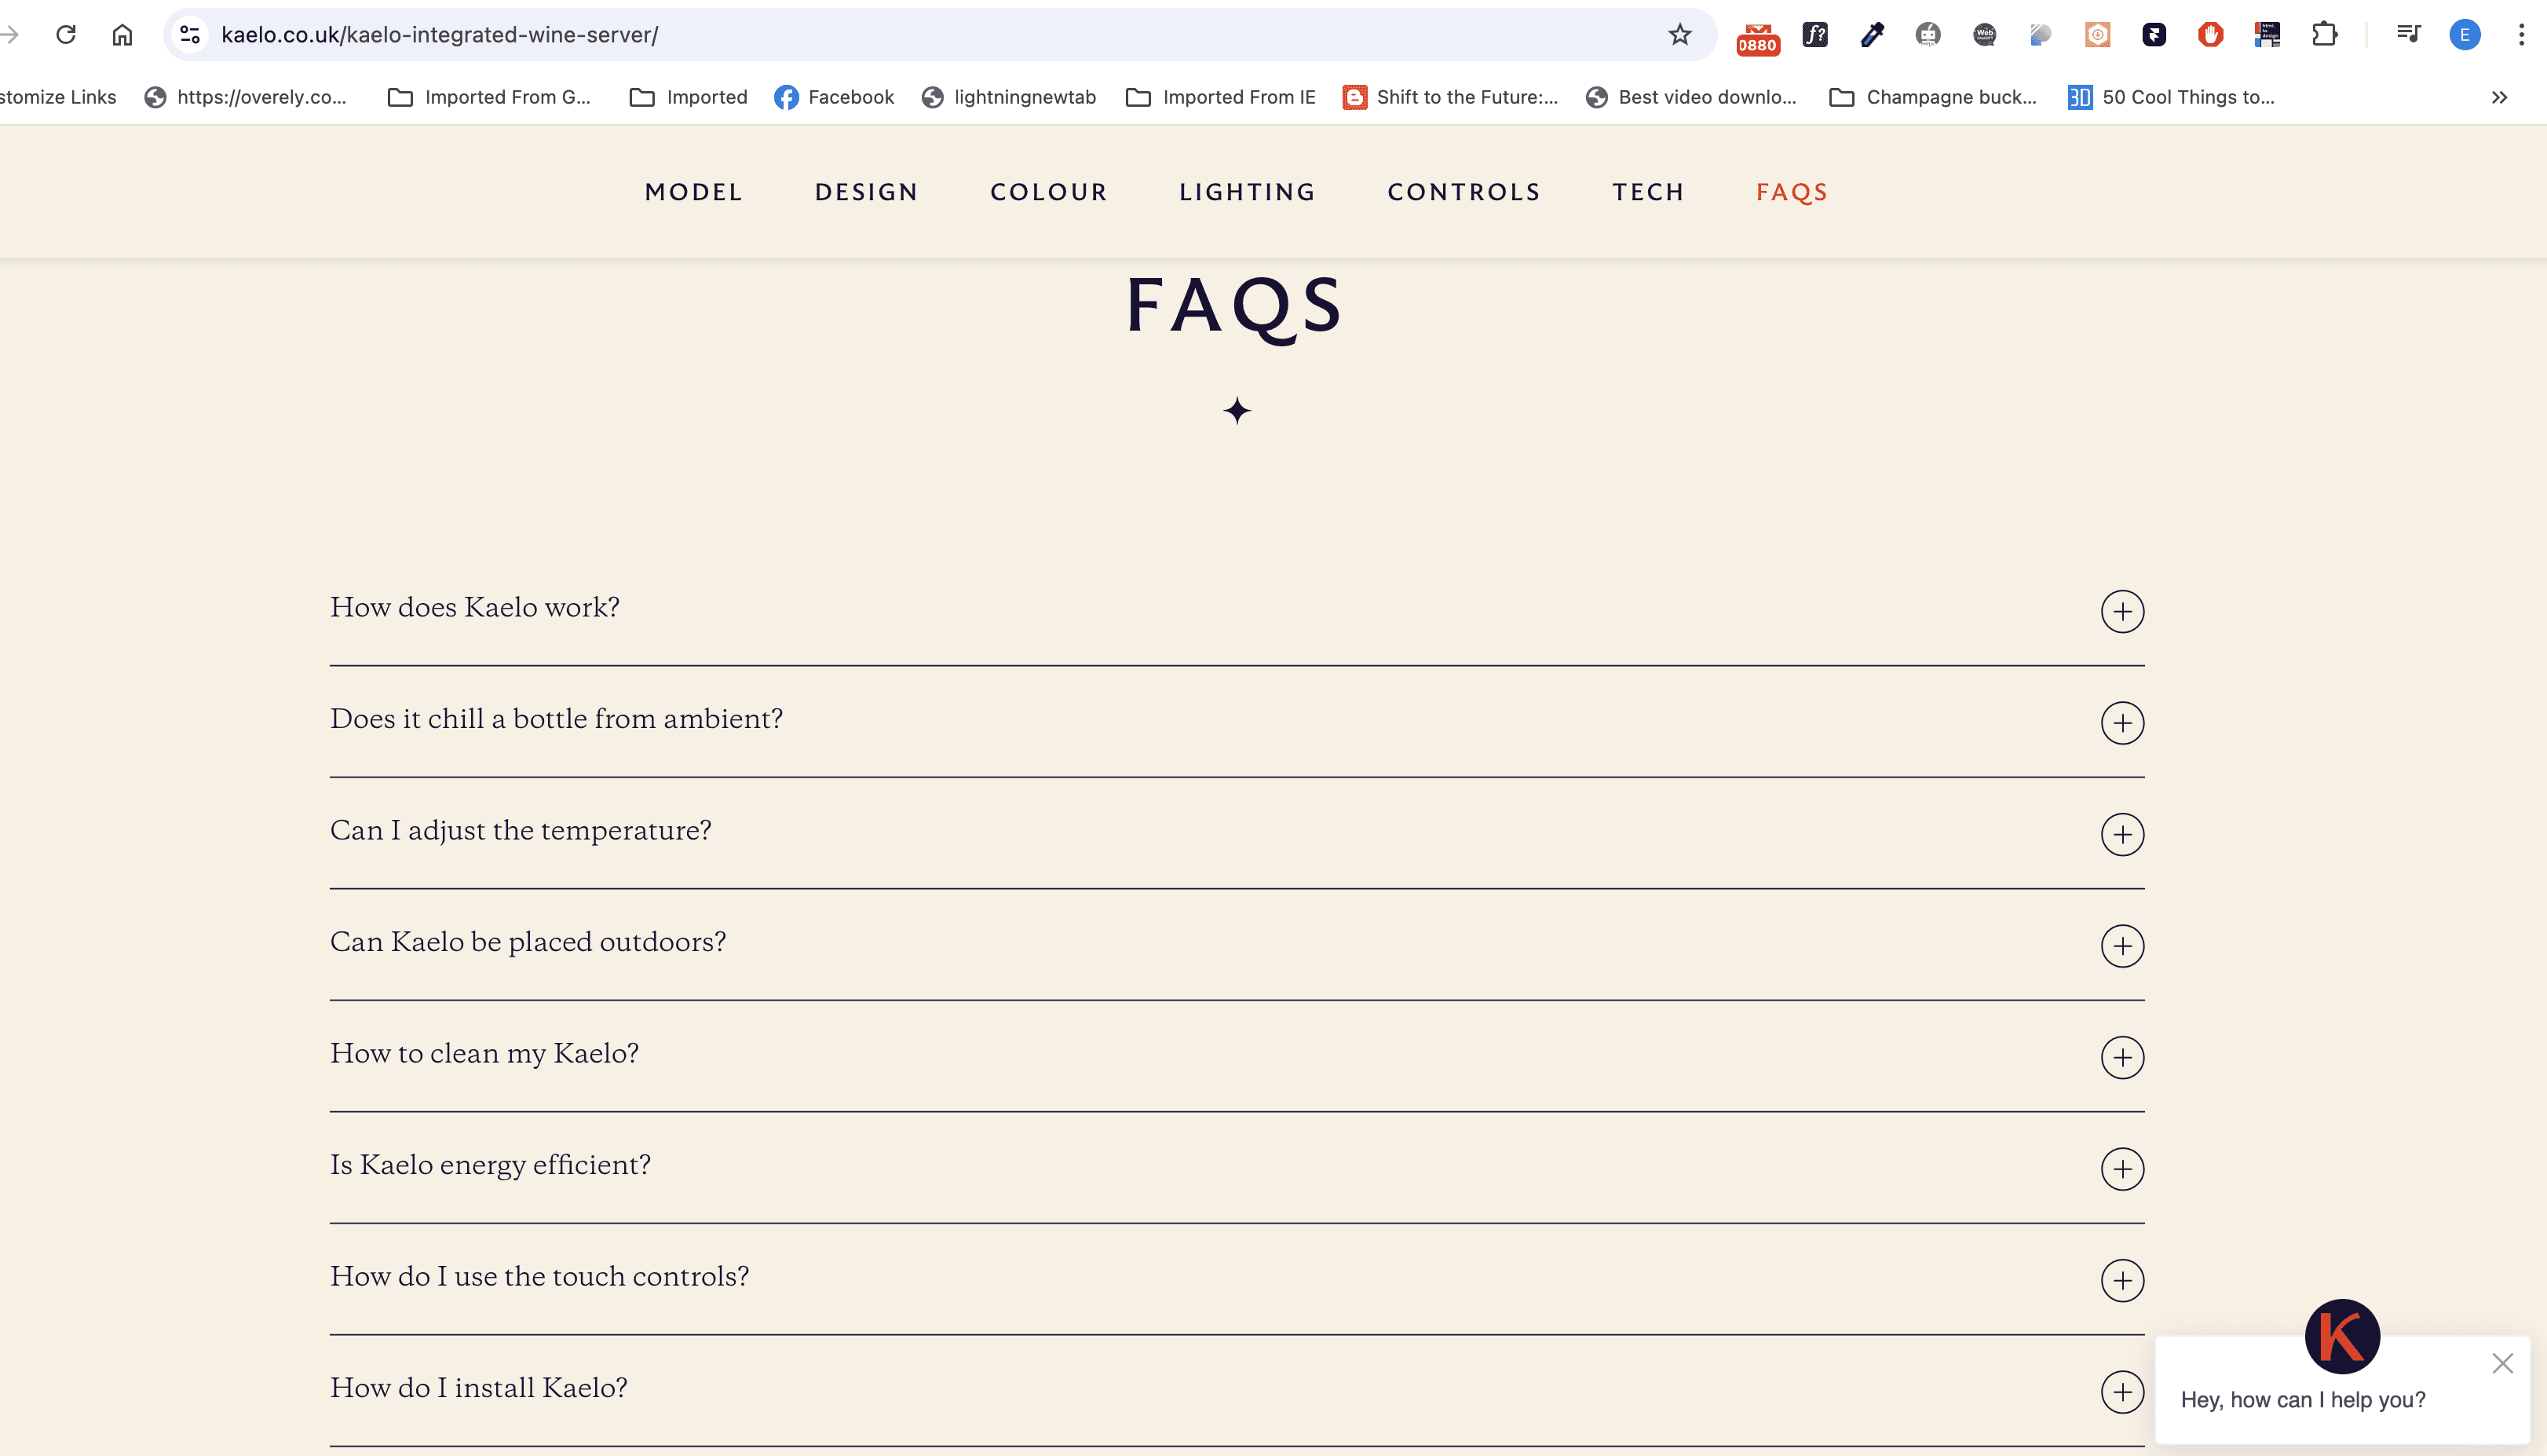Viewport: 2547px width, 1456px height.
Task: Expand 'How to clean my Kaelo?' plus icon
Action: (x=2122, y=1057)
